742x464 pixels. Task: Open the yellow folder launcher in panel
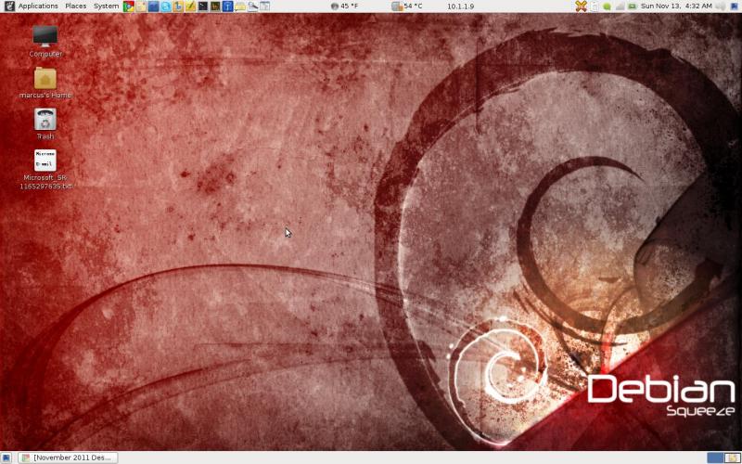tap(240, 6)
